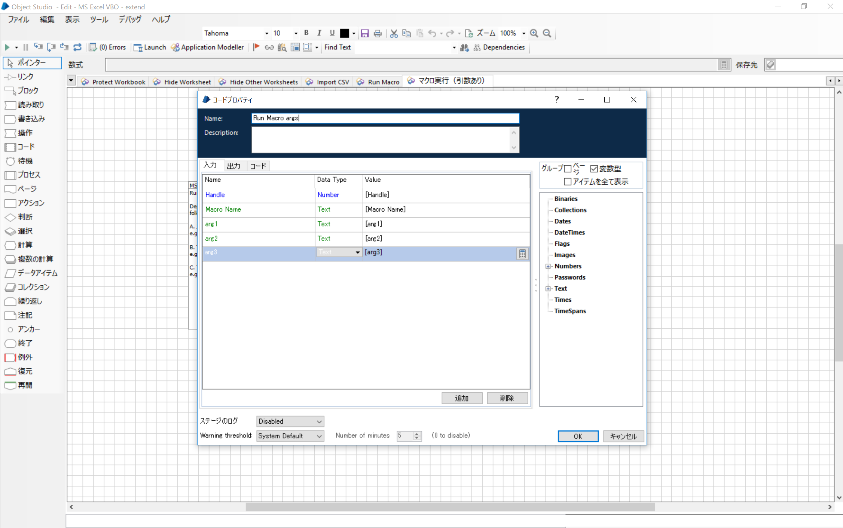The image size is (843, 528).
Task: Click the Cut scissors icon
Action: click(x=394, y=33)
